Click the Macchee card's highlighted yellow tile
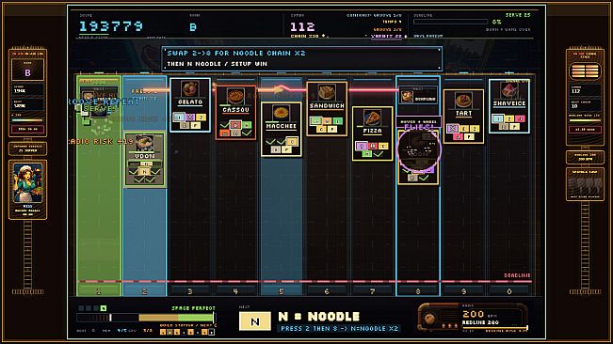The height and width of the screenshot is (344, 613). [x=292, y=142]
